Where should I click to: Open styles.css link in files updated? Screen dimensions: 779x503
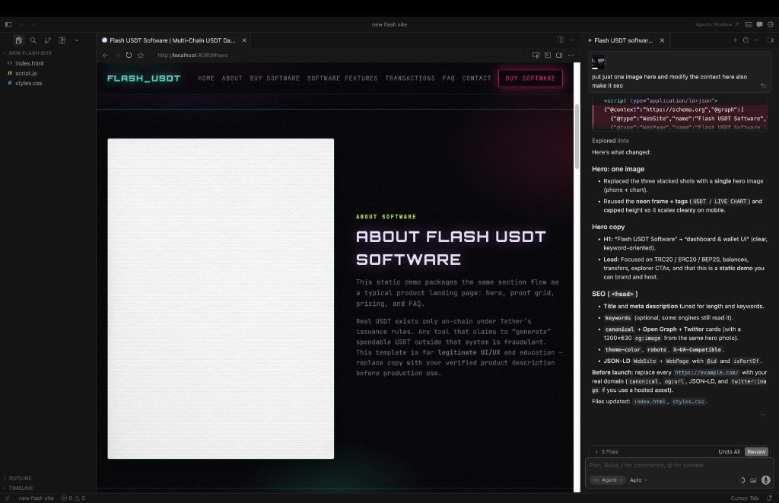(x=688, y=402)
